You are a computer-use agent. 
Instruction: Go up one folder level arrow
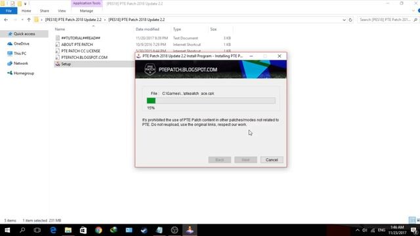[x=29, y=20]
